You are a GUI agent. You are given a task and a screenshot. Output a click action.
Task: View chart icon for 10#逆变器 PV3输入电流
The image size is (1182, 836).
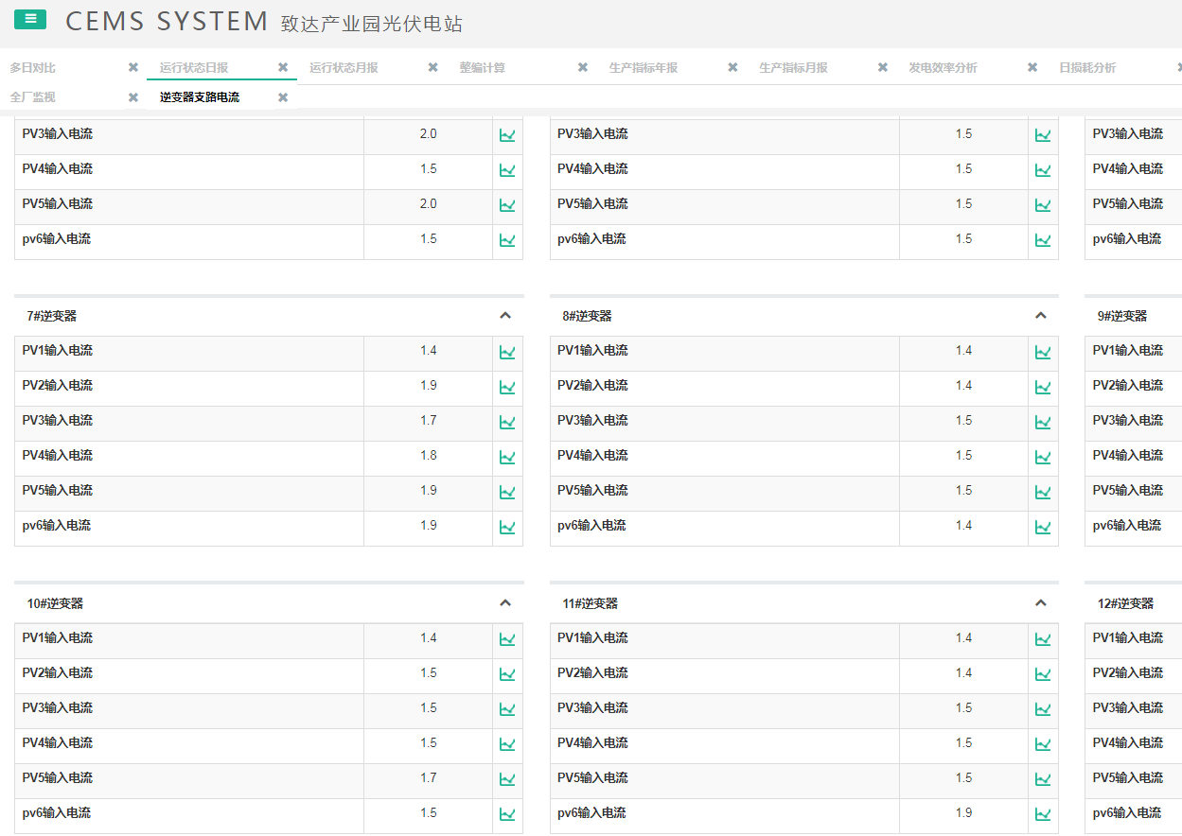[507, 710]
